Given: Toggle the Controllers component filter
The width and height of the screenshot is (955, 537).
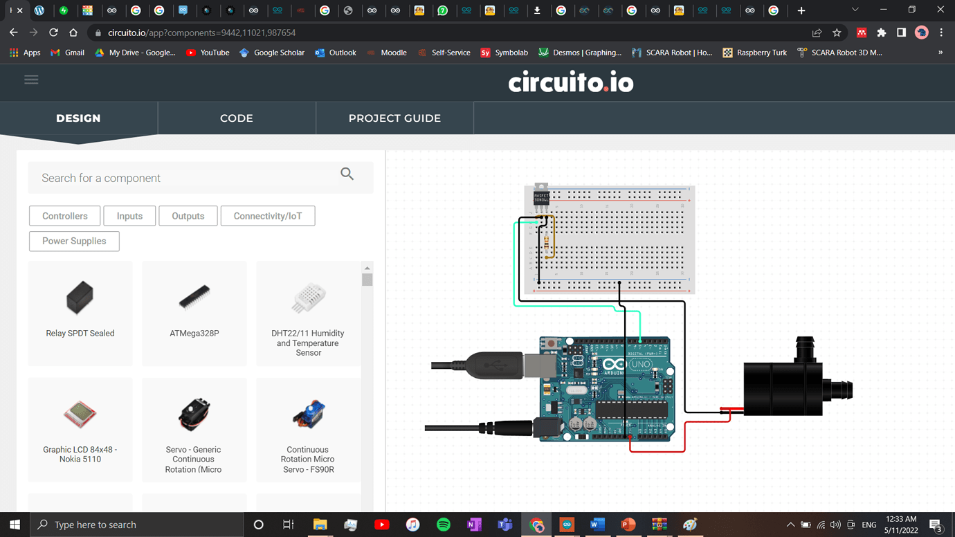Looking at the screenshot, I should point(64,215).
